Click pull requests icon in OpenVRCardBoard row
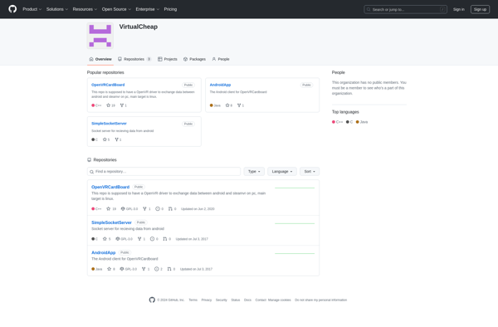Viewport: 498px width, 327px height. click(x=170, y=208)
